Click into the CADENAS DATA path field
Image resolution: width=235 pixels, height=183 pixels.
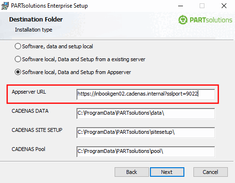(x=146, y=113)
